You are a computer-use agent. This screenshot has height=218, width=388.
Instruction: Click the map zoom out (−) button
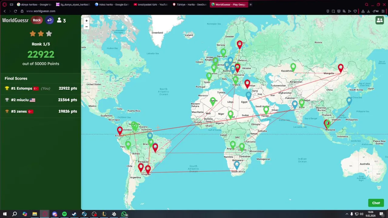click(x=86, y=27)
